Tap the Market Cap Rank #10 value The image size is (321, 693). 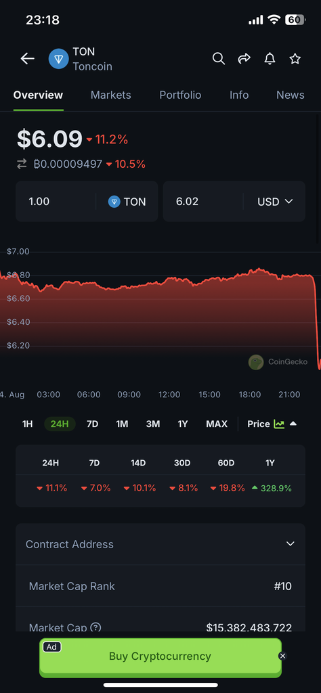(x=282, y=587)
